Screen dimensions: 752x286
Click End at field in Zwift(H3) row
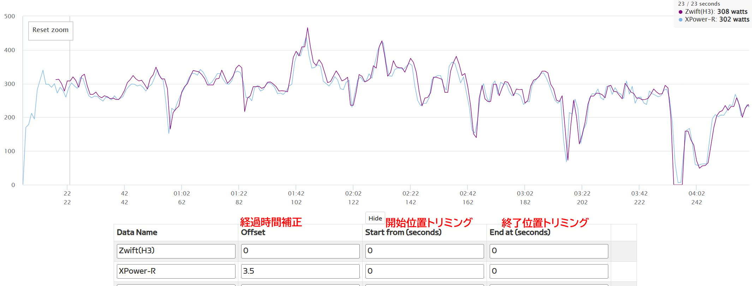[549, 251]
